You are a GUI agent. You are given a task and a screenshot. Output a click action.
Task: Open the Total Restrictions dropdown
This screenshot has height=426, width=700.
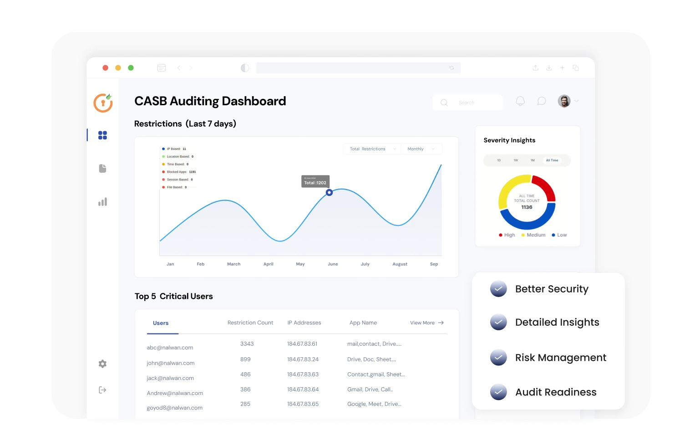pyautogui.click(x=371, y=149)
